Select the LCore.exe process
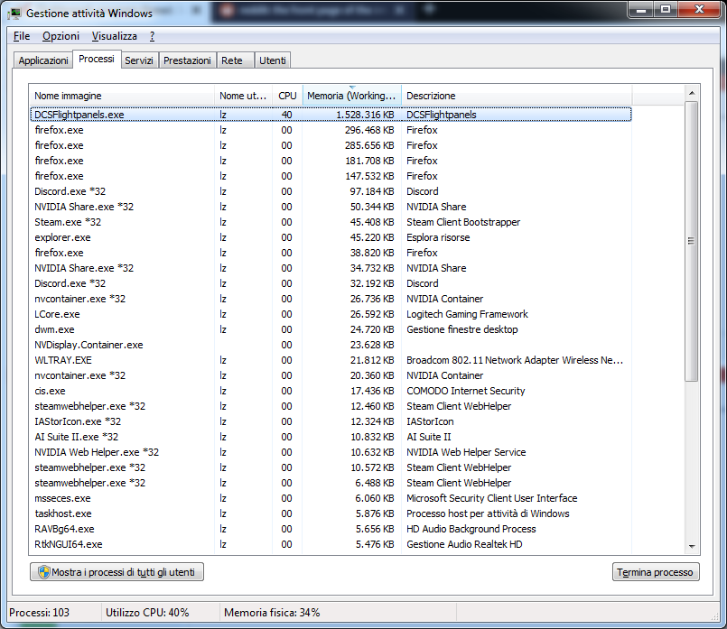 [x=331, y=314]
